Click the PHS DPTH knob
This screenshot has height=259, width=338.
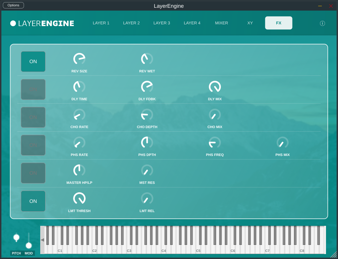pyautogui.click(x=147, y=142)
